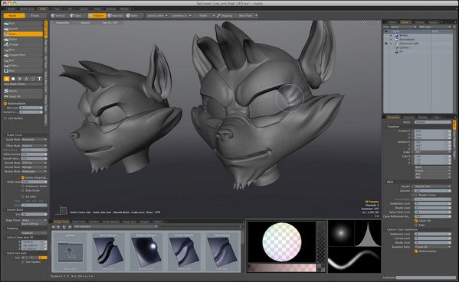Toggle Snapping in the top toolbar

pyautogui.click(x=225, y=15)
